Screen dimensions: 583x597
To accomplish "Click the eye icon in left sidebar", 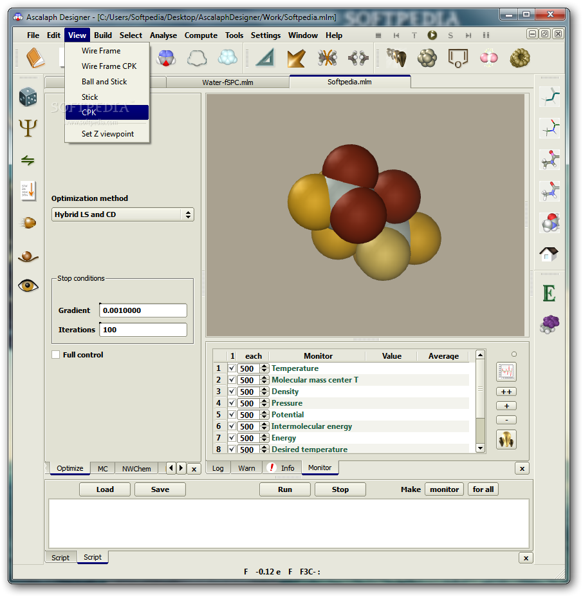I will tap(28, 285).
